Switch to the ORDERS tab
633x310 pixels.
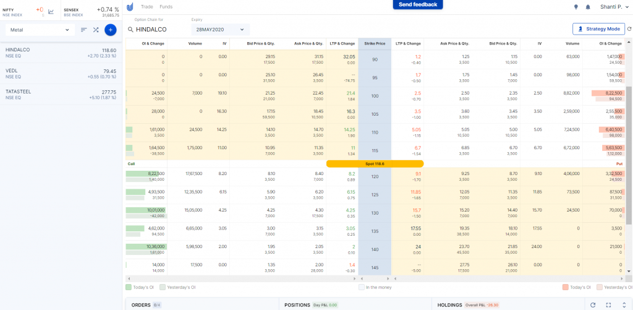[x=141, y=305]
